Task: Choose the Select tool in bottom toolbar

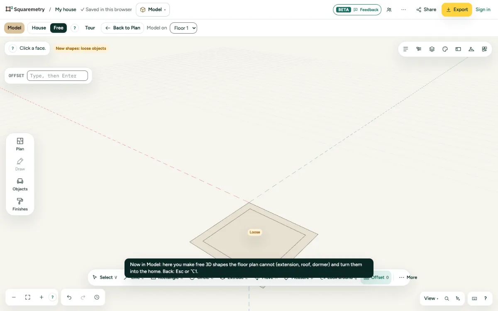Action: pos(105,277)
